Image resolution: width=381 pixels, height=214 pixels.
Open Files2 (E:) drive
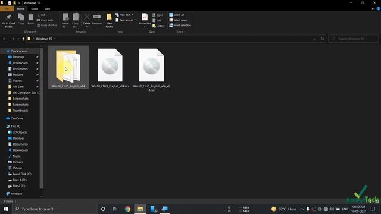pyautogui.click(x=18, y=186)
